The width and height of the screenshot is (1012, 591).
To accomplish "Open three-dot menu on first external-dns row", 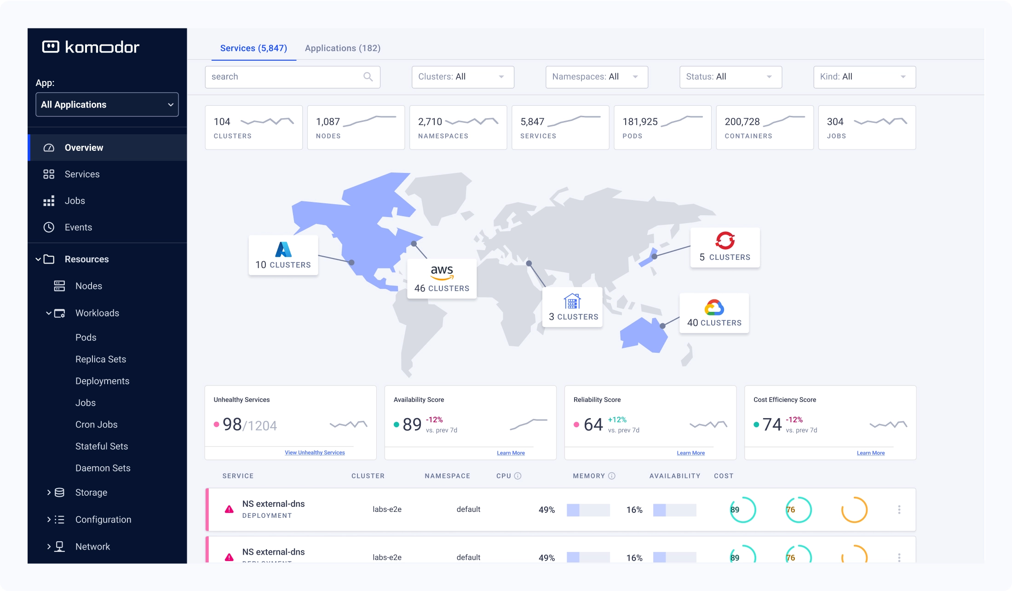I will pos(899,510).
